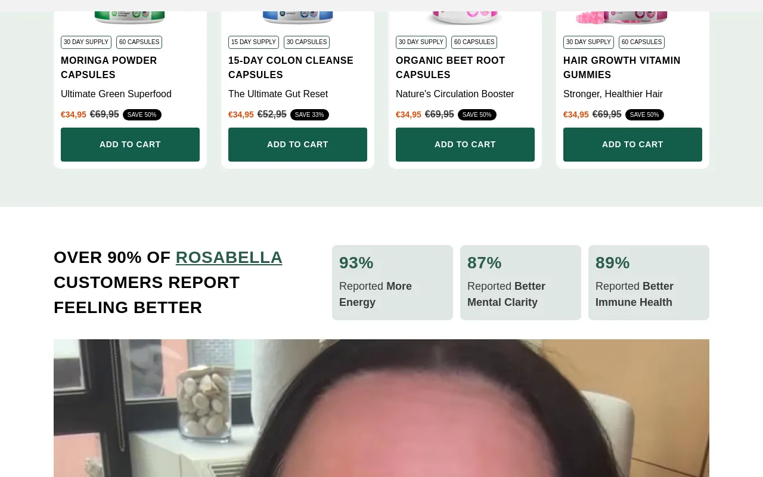763x477 pixels.
Task: Click the 87% Better Mental Clarity card
Action: coord(520,283)
